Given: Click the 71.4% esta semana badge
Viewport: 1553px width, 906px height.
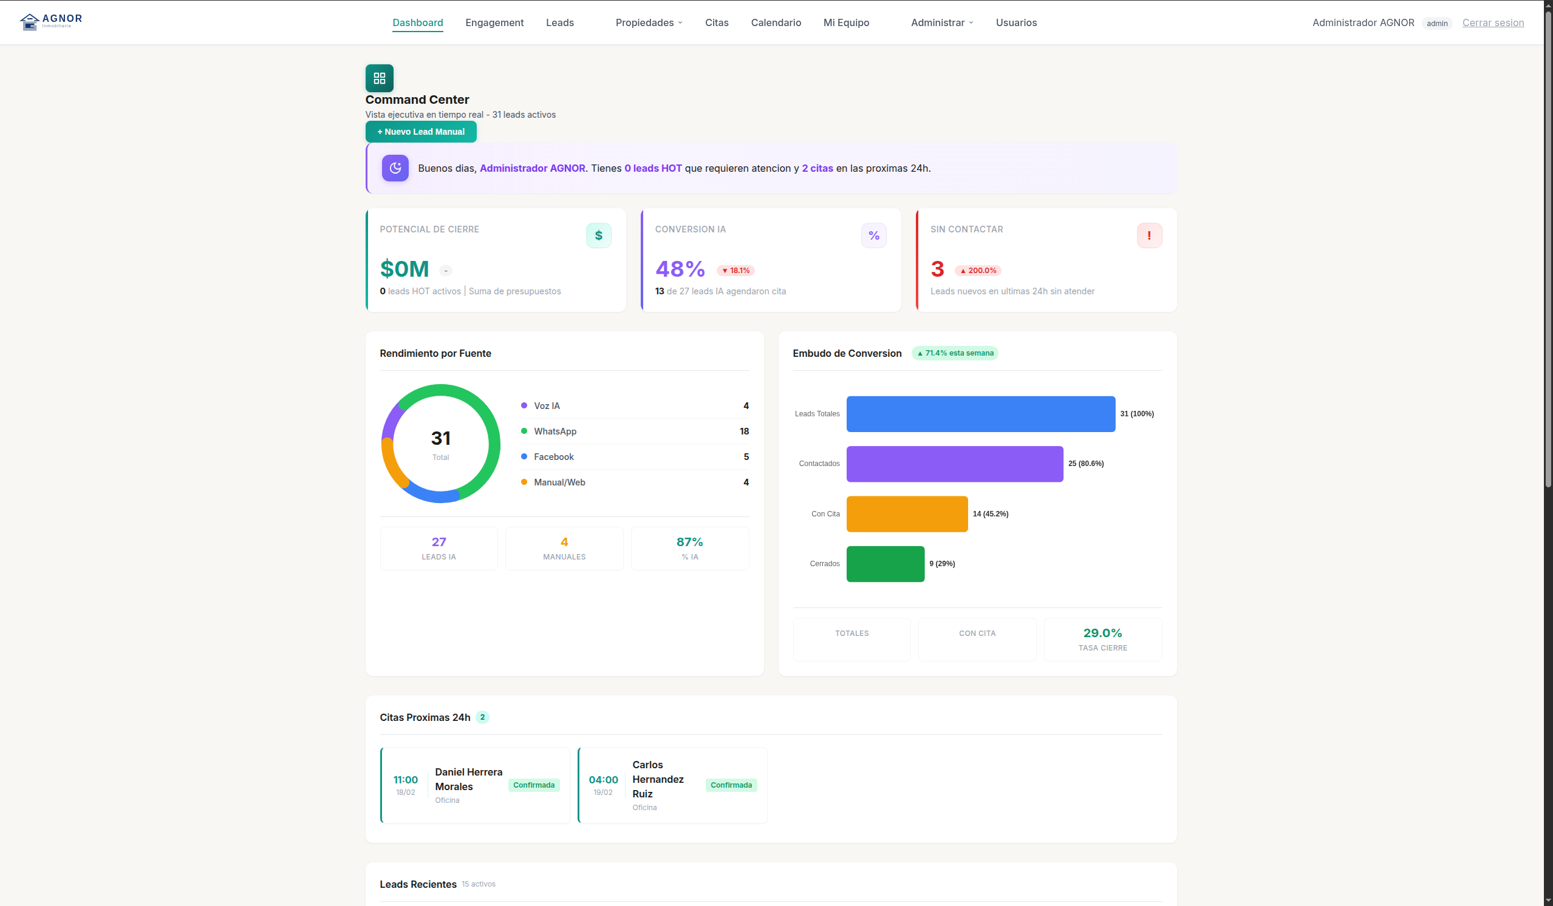Looking at the screenshot, I should [955, 353].
